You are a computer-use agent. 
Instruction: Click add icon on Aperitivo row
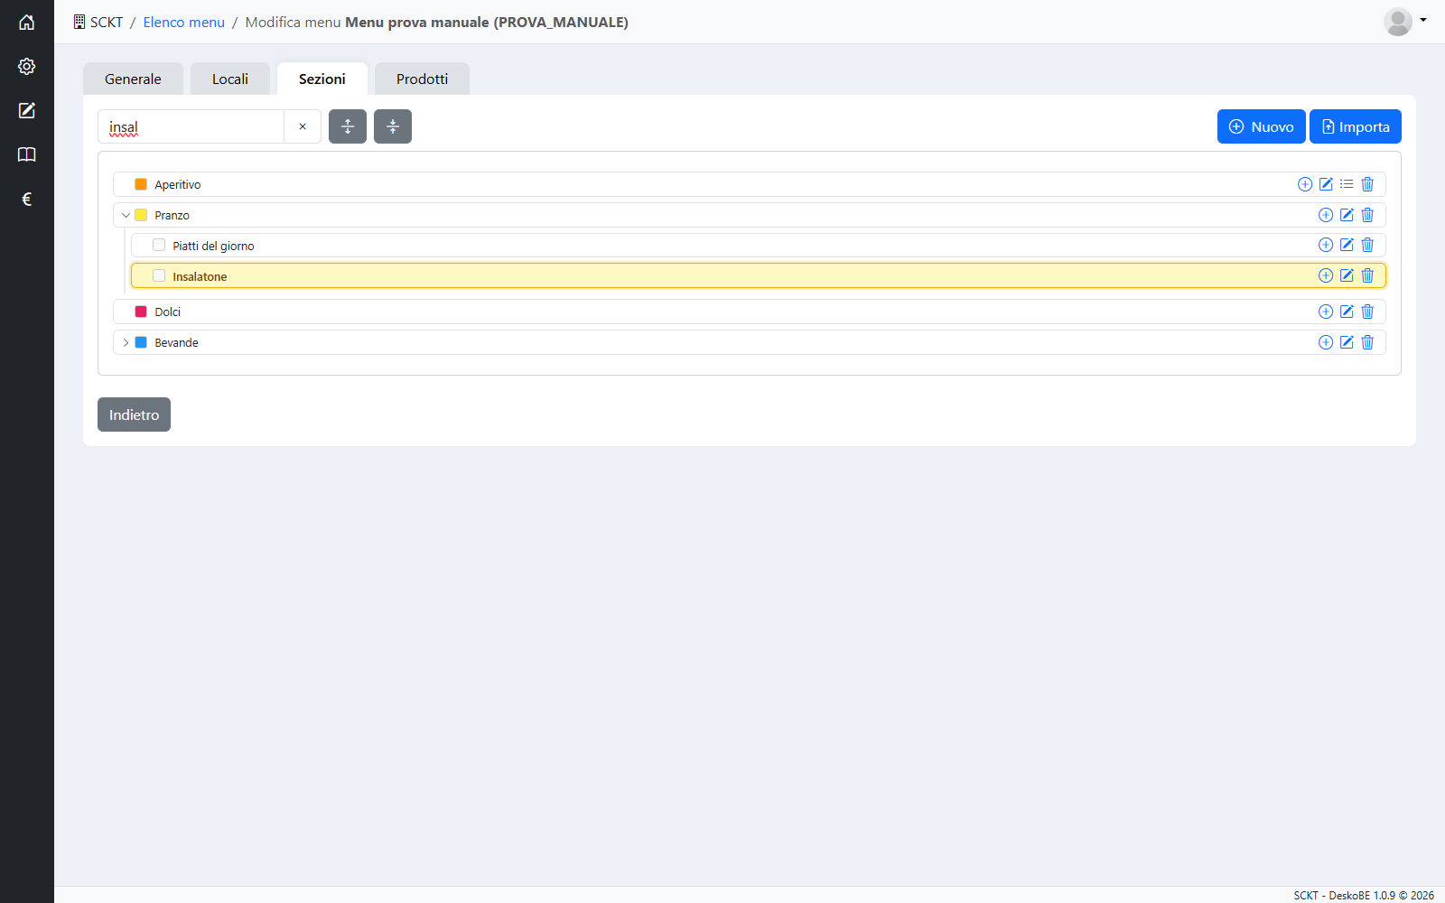[x=1305, y=184]
